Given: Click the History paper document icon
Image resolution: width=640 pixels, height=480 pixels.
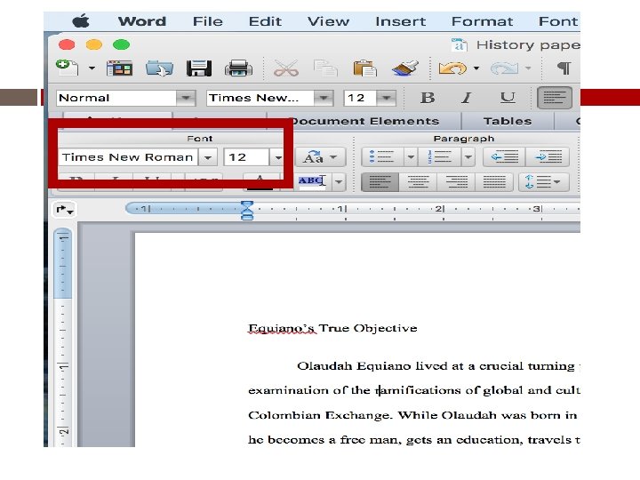Looking at the screenshot, I should click(x=460, y=44).
